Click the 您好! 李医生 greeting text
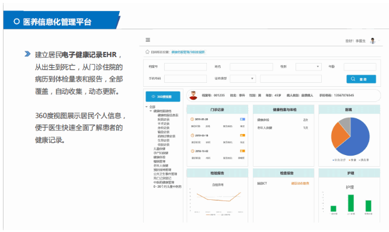 point(356,41)
